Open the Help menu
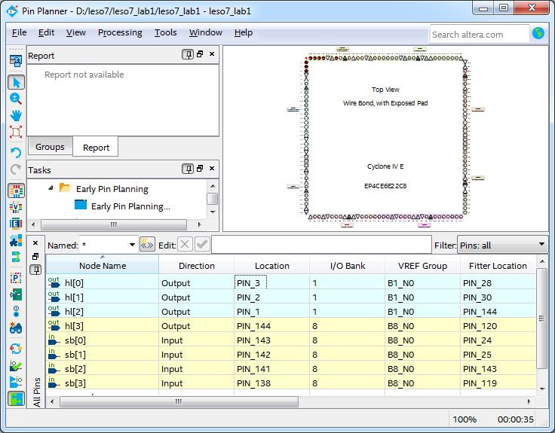555x433 pixels. (244, 32)
